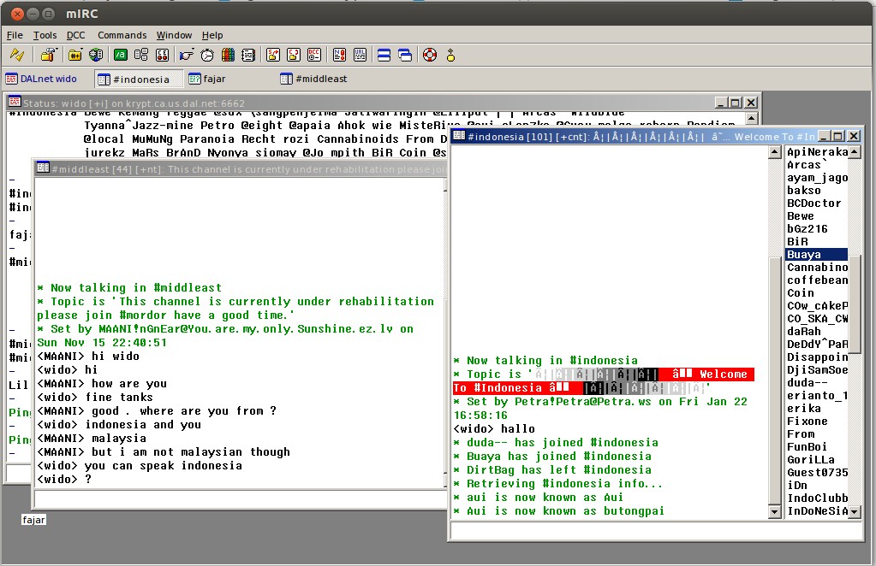Open mIRC Options hammer icon

(49, 55)
